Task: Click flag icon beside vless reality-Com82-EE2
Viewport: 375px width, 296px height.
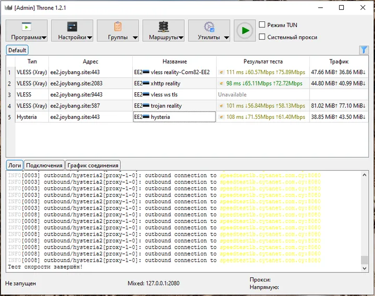Action: 146,72
